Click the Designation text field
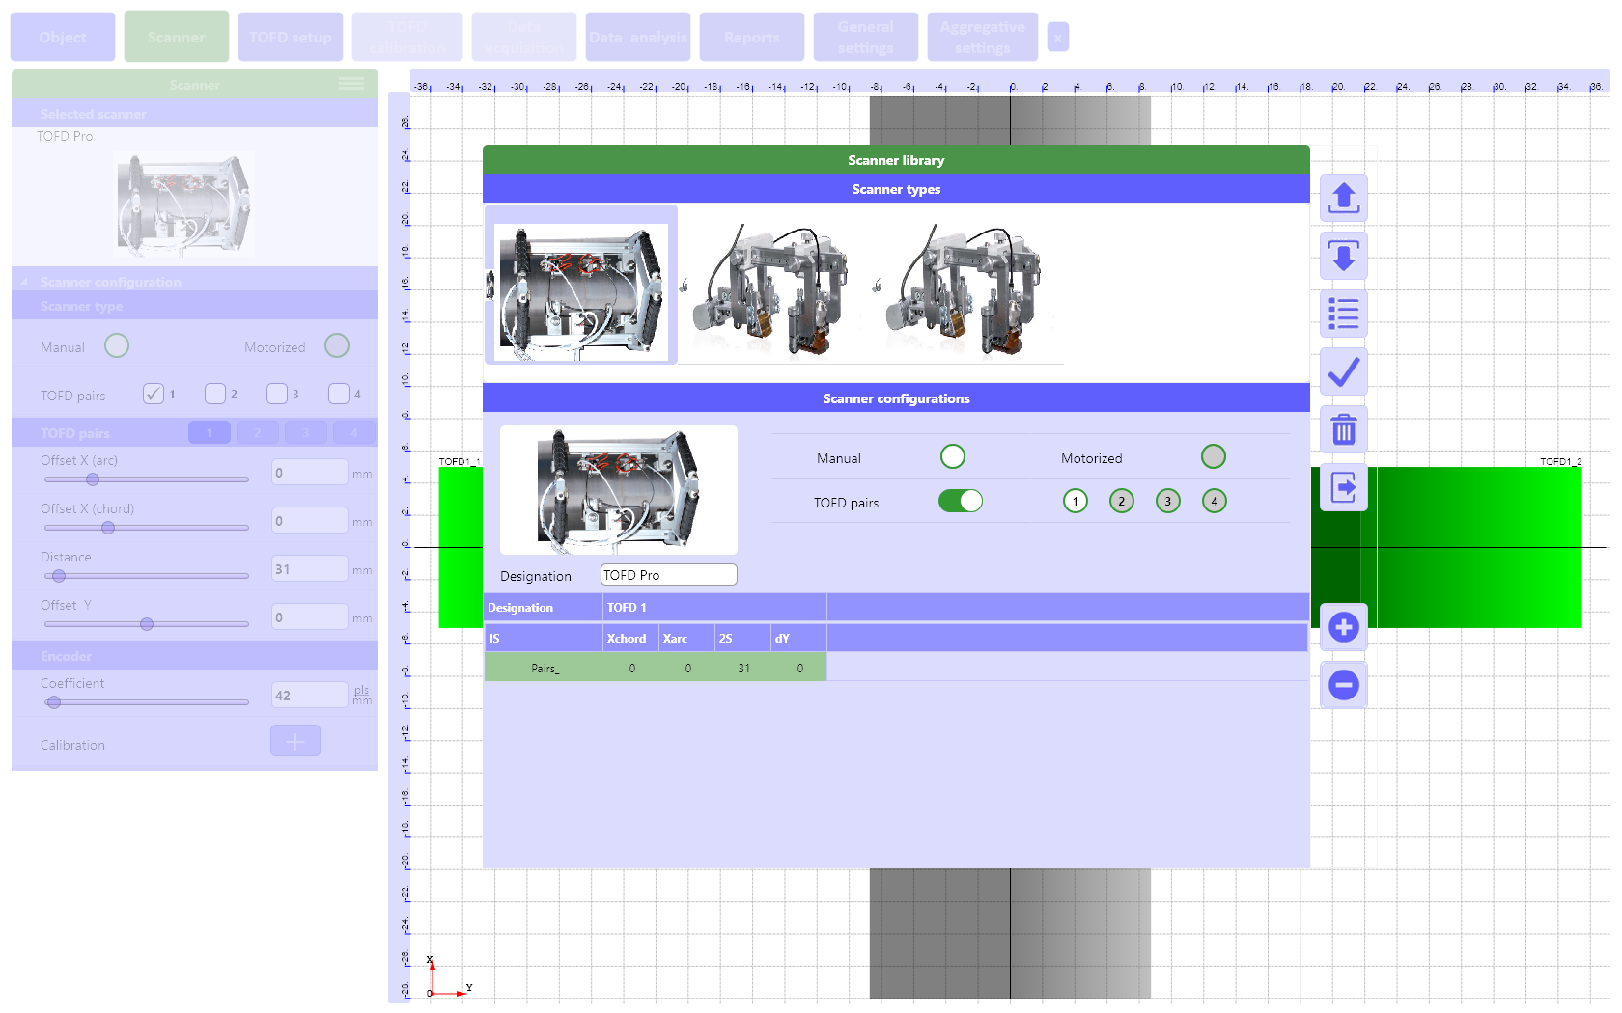The width and height of the screenshot is (1622, 1013). coord(668,575)
